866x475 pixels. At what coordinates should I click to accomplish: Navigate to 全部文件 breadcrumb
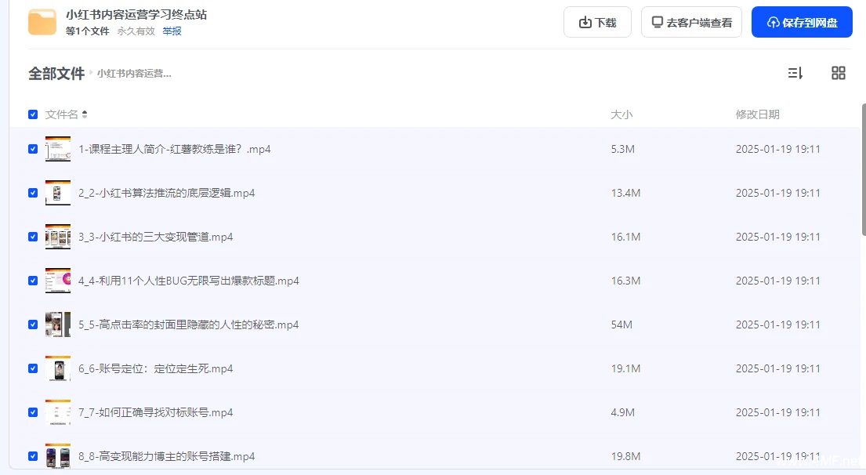56,74
